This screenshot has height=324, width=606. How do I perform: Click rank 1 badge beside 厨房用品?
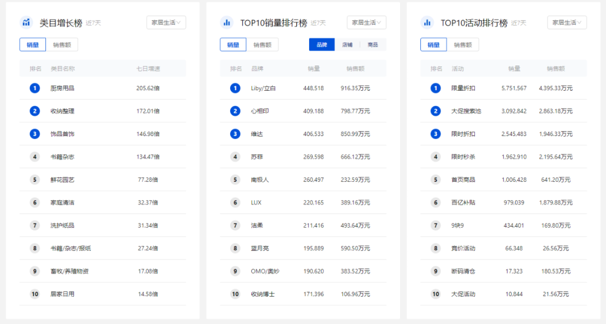35,88
